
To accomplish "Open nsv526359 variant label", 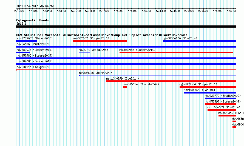I will [231, 113].
